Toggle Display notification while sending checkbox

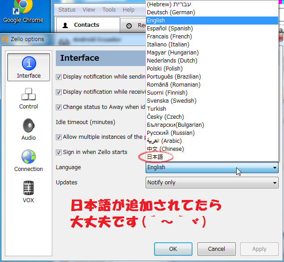(x=58, y=77)
